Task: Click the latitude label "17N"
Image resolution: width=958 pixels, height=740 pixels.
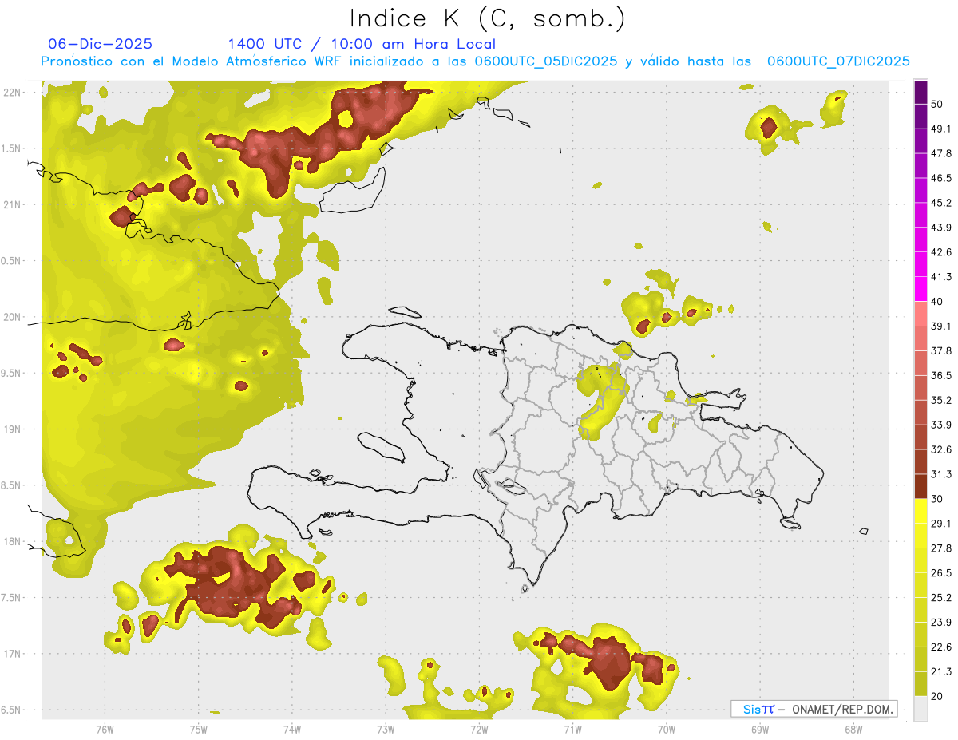Action: tap(12, 654)
